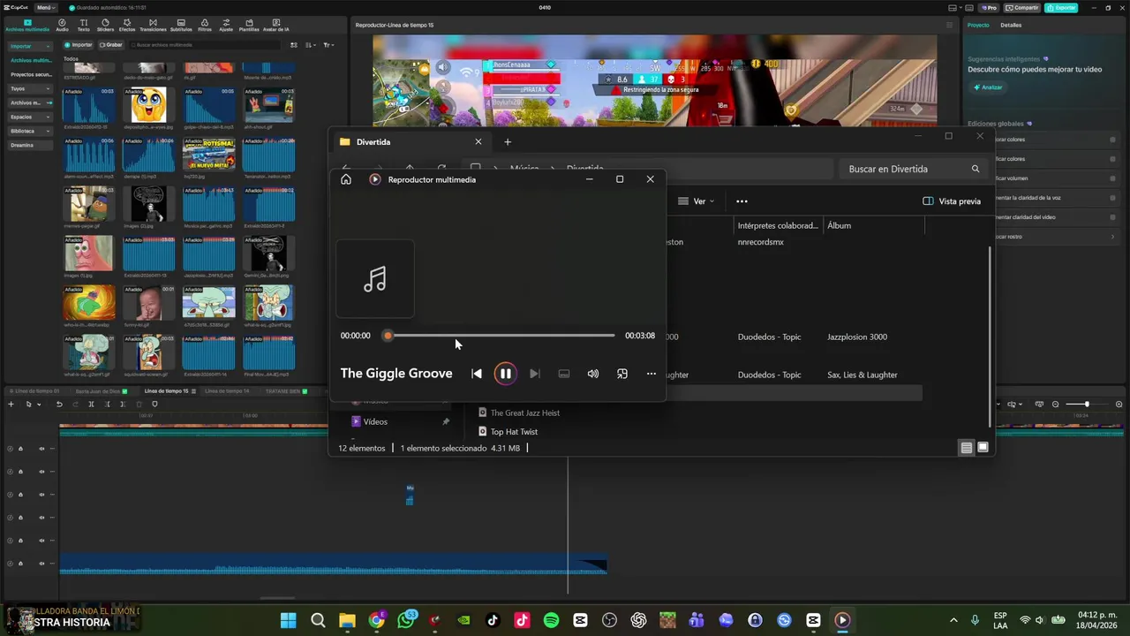The width and height of the screenshot is (1130, 636).
Task: Toggle checkbox for 'claridad de la voz' option
Action: pyautogui.click(x=1112, y=198)
